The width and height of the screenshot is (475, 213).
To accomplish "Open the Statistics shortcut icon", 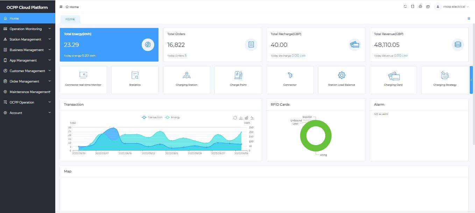I will (135, 75).
